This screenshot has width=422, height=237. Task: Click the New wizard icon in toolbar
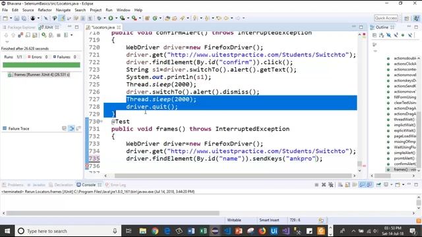pos(5,18)
